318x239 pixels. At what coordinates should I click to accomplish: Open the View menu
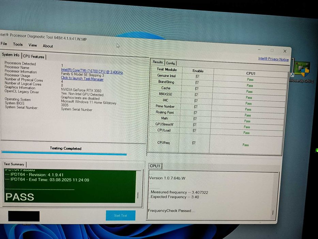click(x=33, y=45)
